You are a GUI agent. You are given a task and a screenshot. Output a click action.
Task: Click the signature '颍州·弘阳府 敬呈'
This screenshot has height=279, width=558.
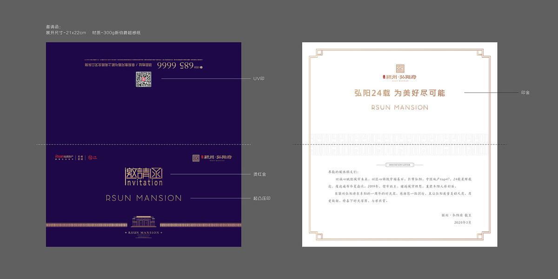click(x=456, y=215)
